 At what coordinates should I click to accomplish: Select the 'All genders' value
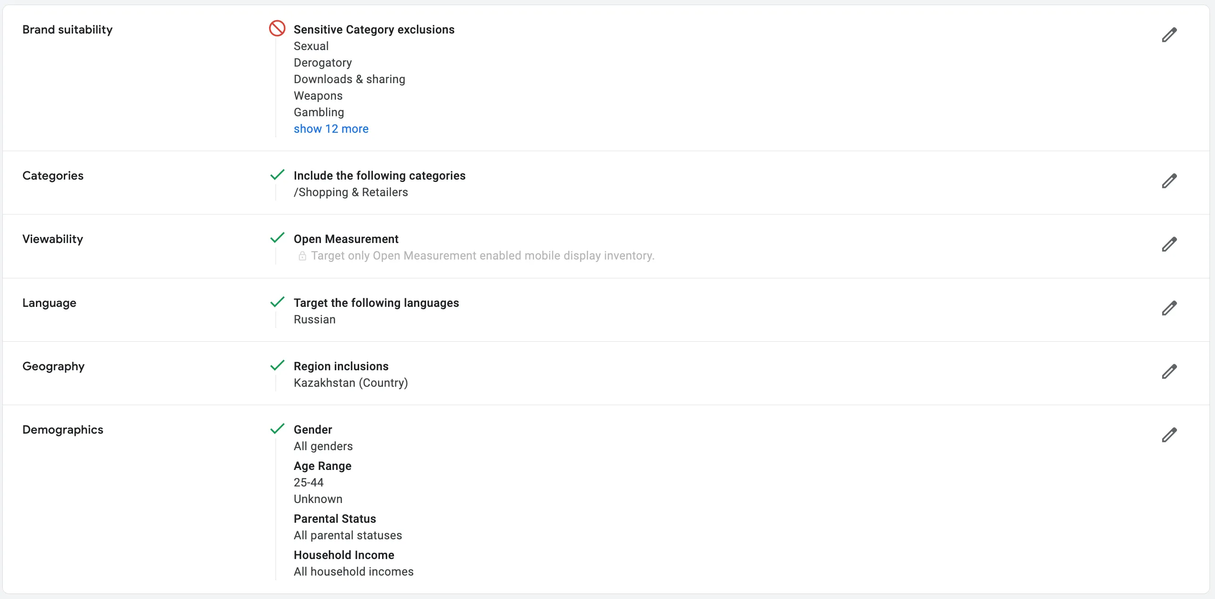click(323, 446)
